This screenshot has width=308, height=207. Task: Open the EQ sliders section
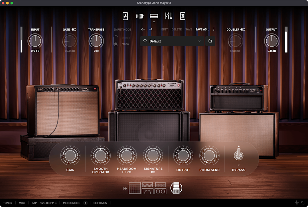pyautogui.click(x=168, y=16)
